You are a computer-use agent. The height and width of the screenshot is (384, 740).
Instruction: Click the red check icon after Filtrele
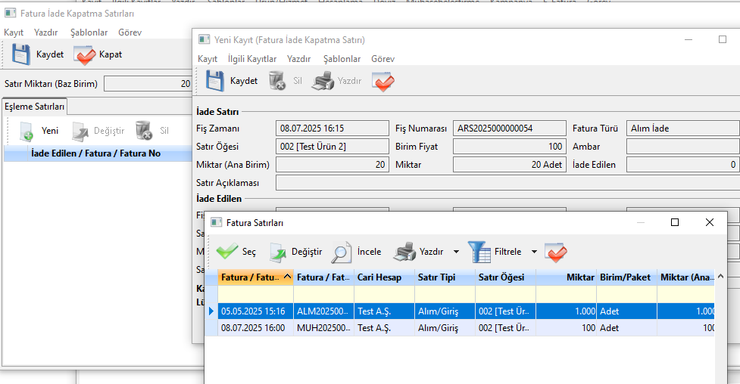coord(556,252)
